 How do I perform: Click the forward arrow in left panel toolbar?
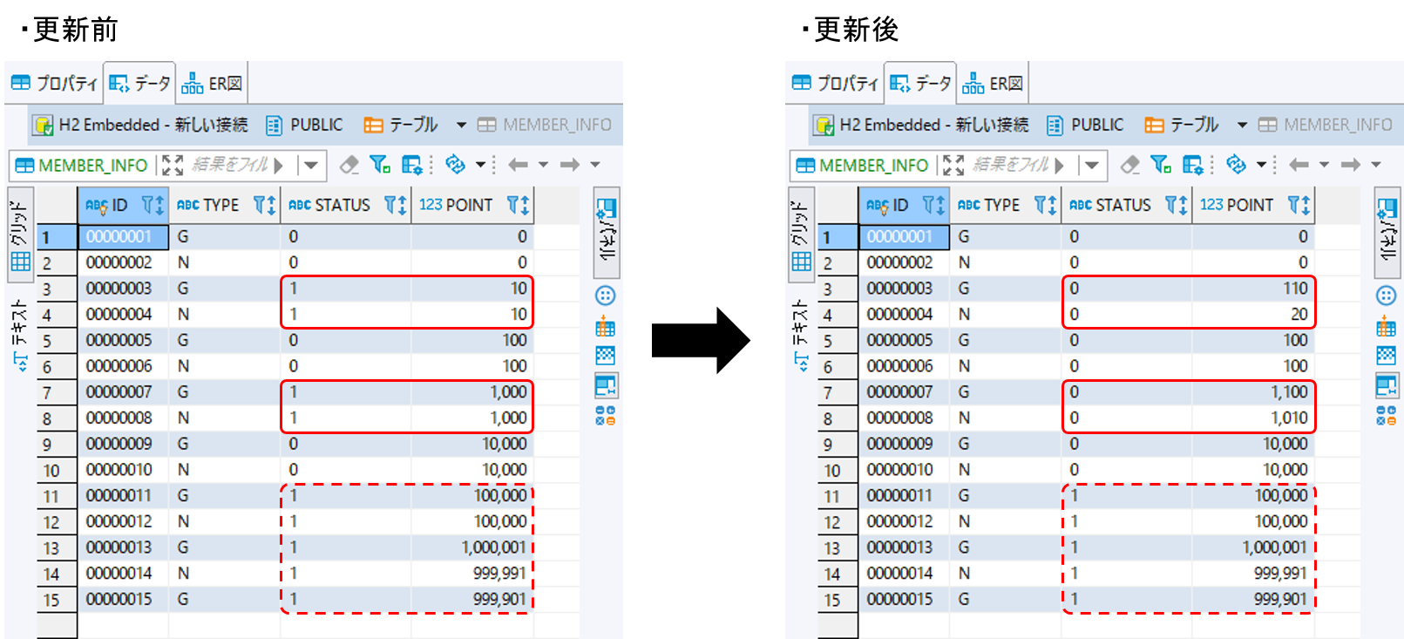pos(570,164)
